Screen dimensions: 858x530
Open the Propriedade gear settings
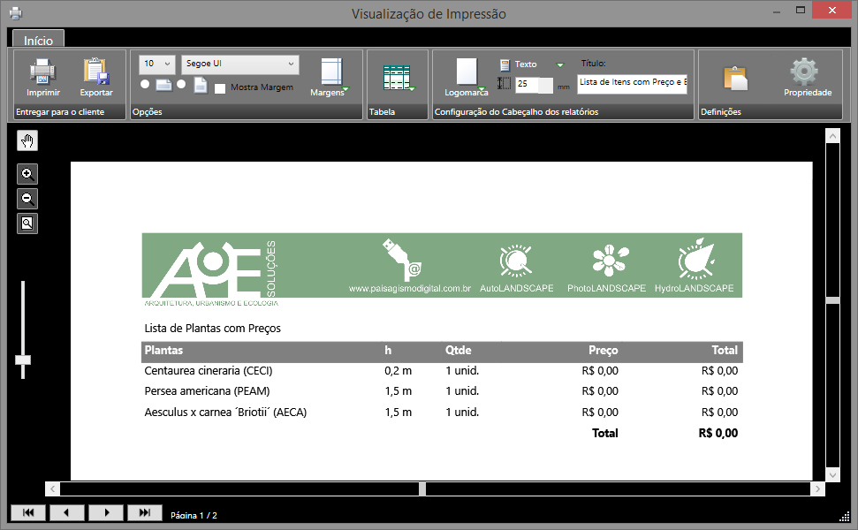806,72
